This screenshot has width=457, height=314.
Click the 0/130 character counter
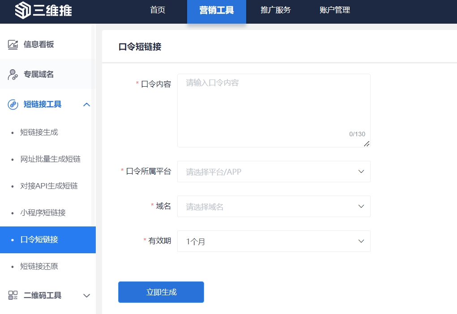point(357,134)
